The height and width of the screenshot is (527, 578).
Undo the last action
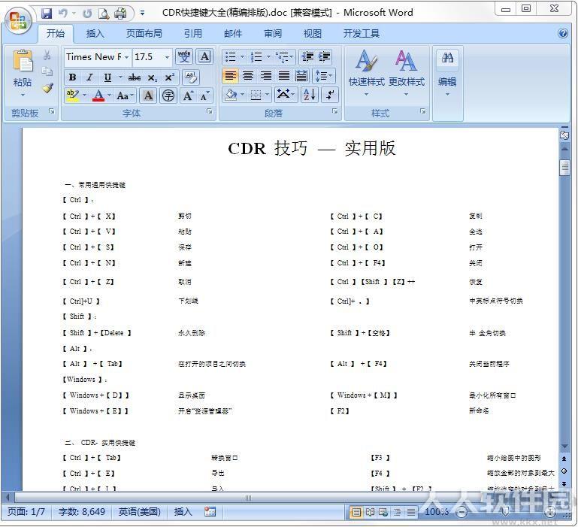(x=63, y=14)
